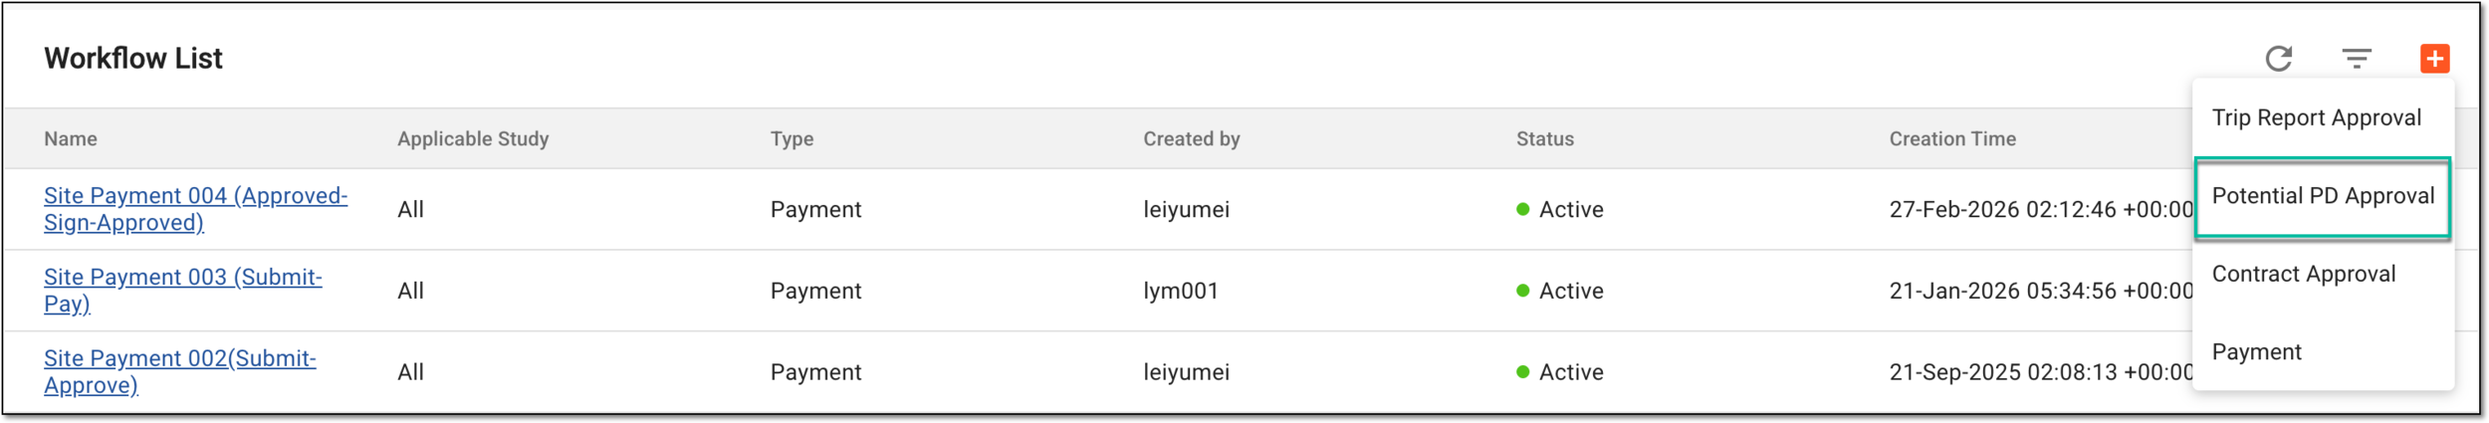Open Site Payment 002(Submit-Approve) link
Image resolution: width=2489 pixels, height=423 pixels.
coord(180,371)
